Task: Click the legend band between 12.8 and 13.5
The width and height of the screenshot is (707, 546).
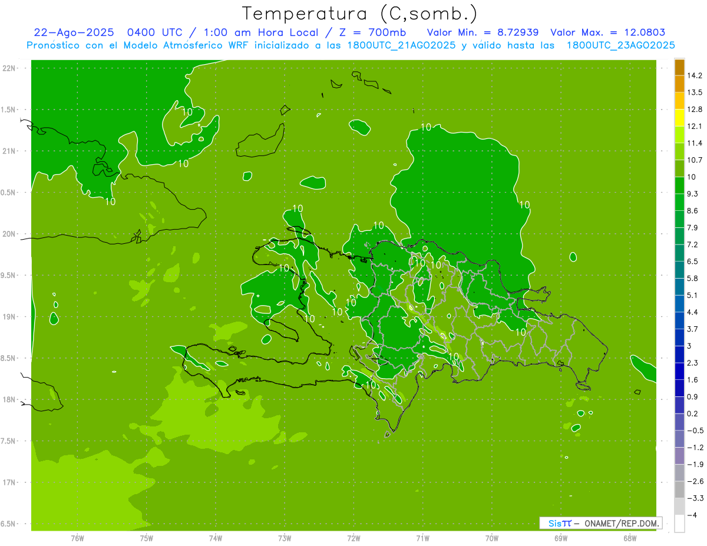Action: 679,101
